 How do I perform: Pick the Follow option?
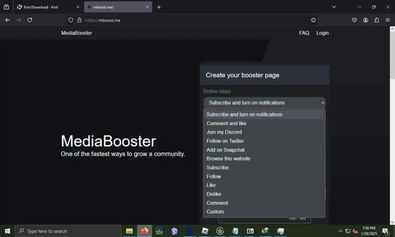[264, 177]
